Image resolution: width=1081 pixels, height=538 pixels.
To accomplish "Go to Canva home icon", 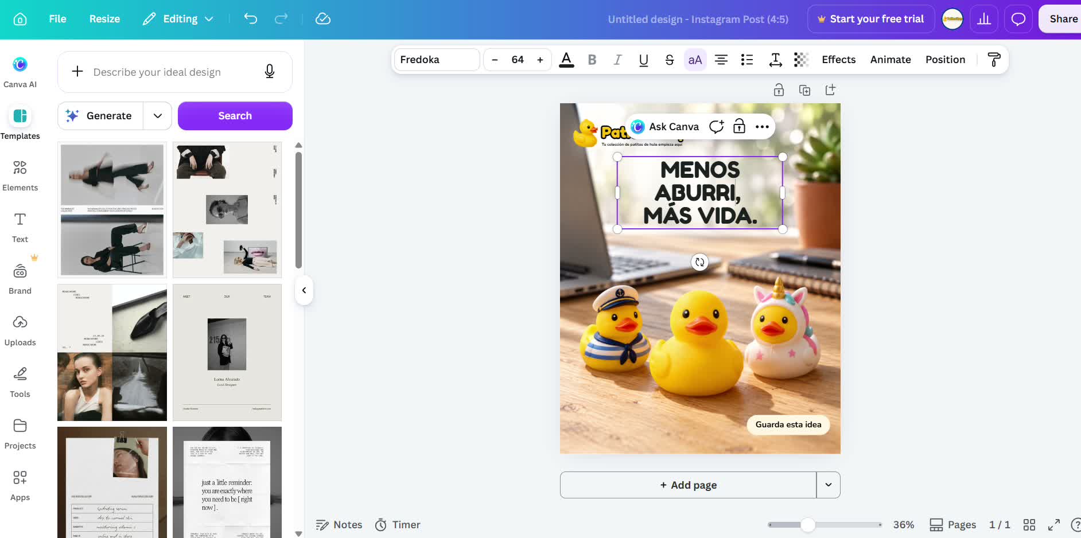I will [x=20, y=19].
